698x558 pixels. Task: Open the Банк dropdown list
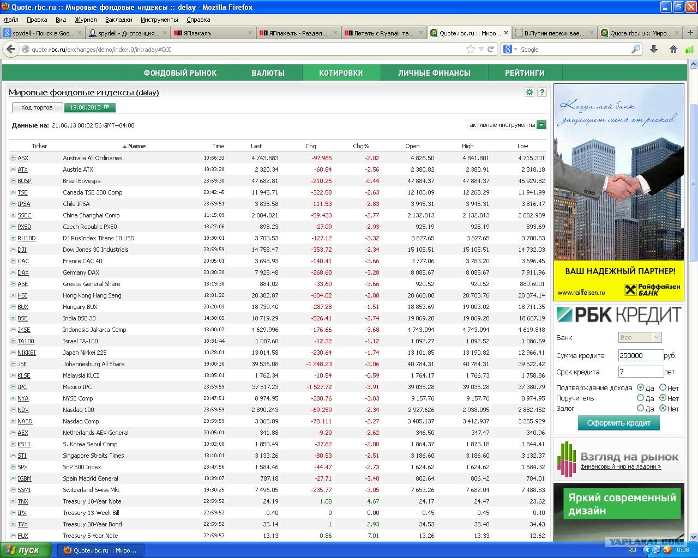(640, 337)
